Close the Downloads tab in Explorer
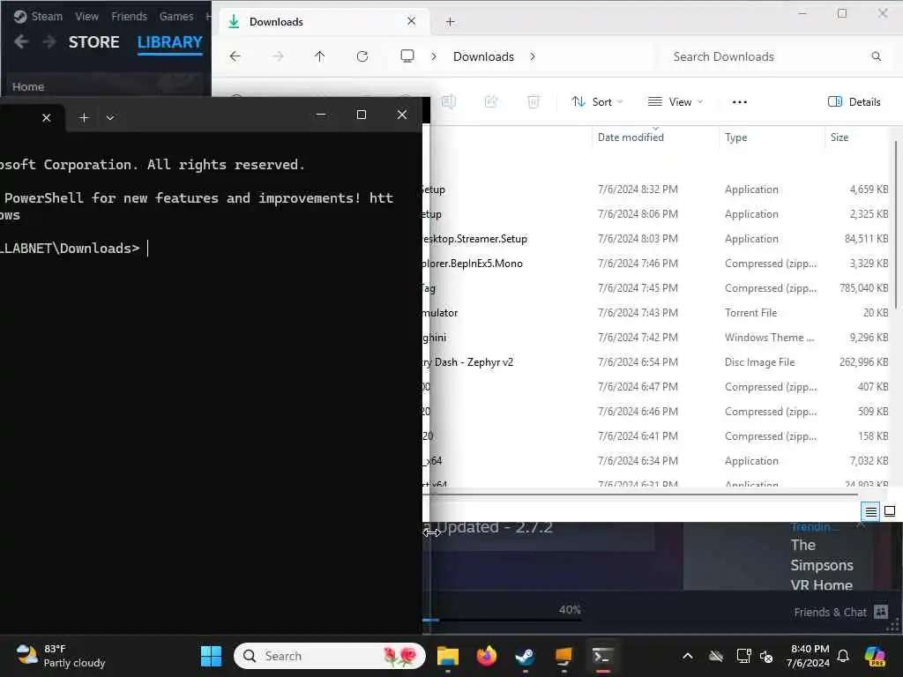Viewport: 903px width, 677px height. click(x=411, y=21)
